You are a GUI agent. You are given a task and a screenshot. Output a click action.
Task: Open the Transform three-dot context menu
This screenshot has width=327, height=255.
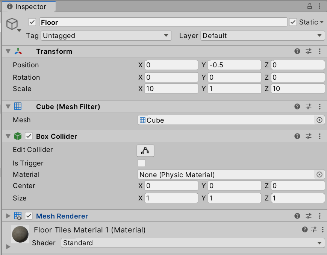(320, 52)
